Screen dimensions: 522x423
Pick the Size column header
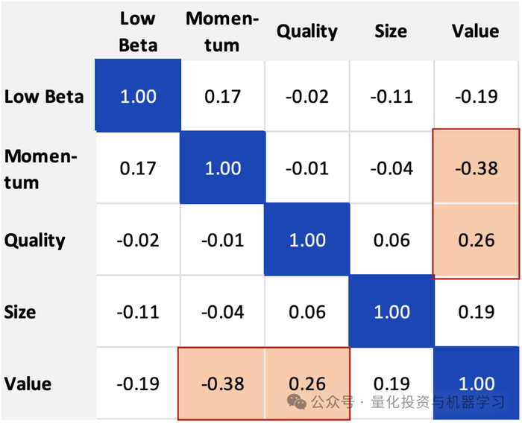click(x=391, y=31)
